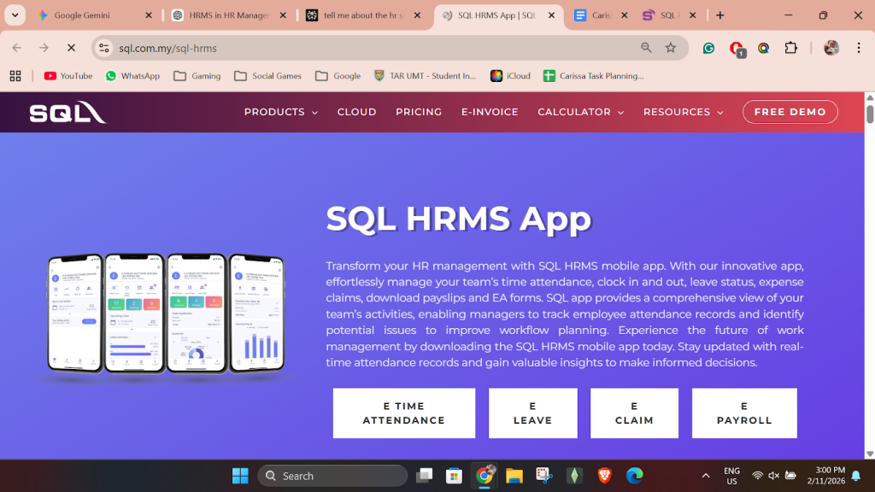Viewport: 875px width, 492px height.
Task: Open the YouTube bookmark
Action: [68, 76]
